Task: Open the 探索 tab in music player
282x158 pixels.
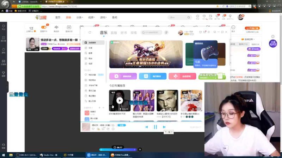Action: coord(134,33)
